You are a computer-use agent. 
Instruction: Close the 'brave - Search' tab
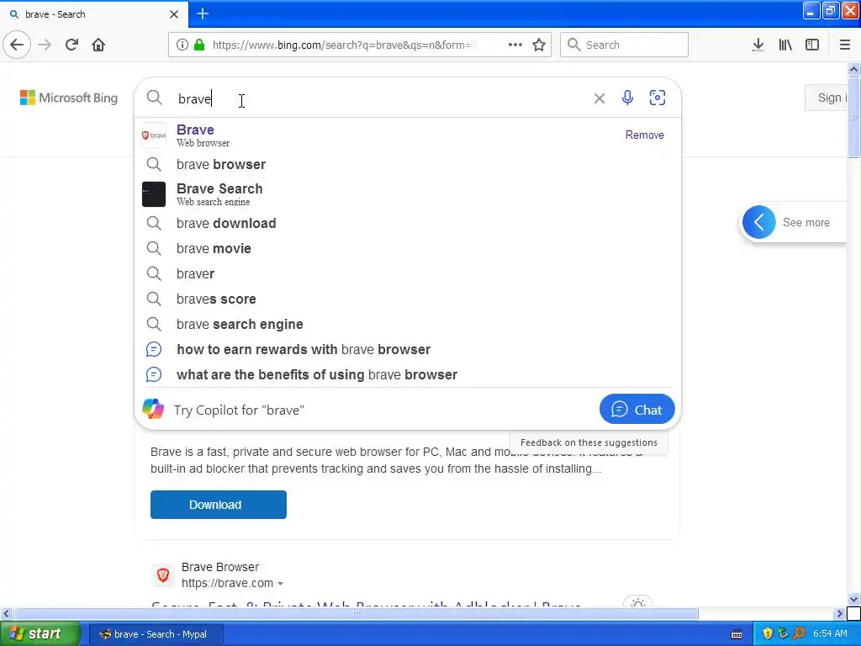(x=174, y=14)
